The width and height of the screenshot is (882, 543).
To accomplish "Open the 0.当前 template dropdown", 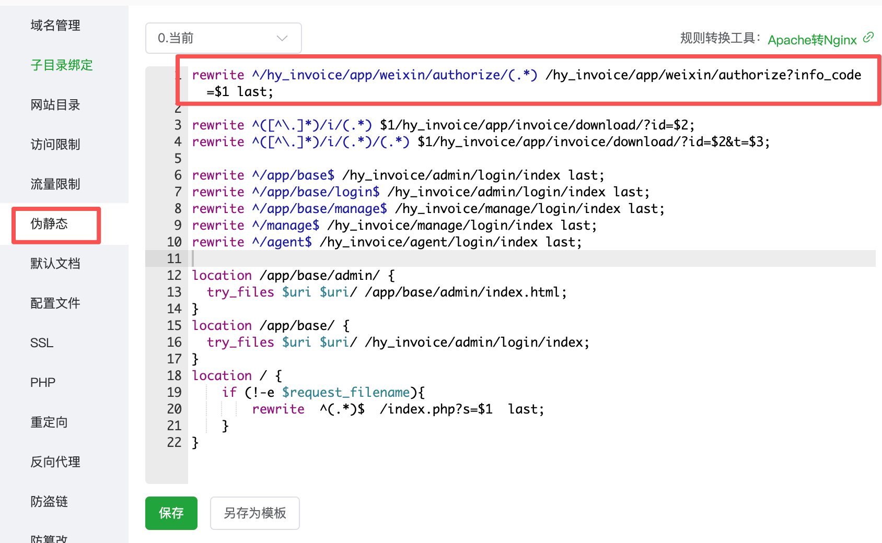I will tap(223, 38).
